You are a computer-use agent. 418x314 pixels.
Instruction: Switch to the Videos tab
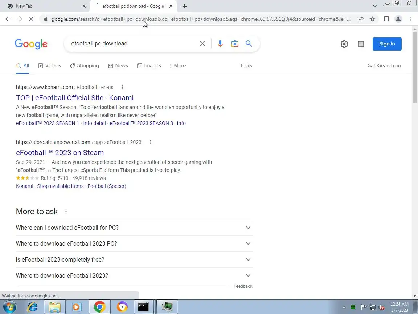click(x=49, y=66)
